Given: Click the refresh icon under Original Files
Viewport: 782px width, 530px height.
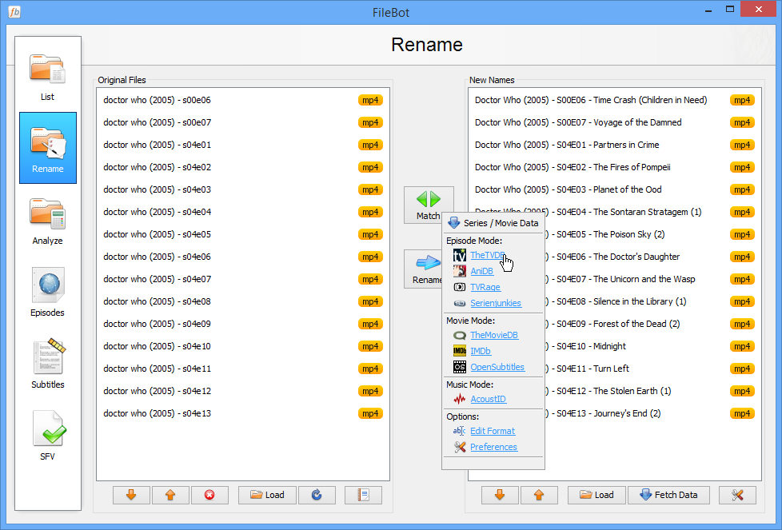Looking at the screenshot, I should point(317,495).
